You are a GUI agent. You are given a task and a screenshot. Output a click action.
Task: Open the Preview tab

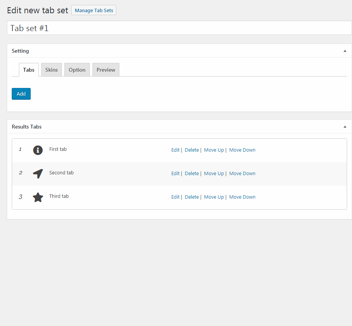tap(106, 70)
